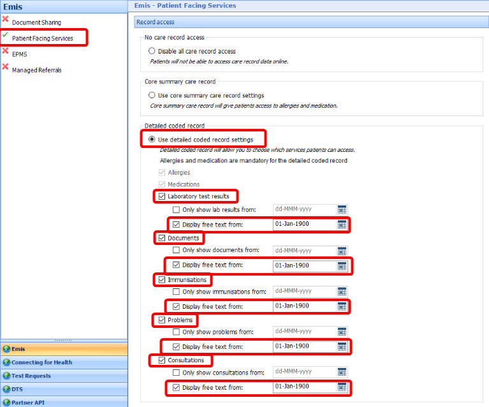This screenshot has width=489, height=407.
Task: Open calendar for Consultations free text date
Action: click(x=342, y=387)
